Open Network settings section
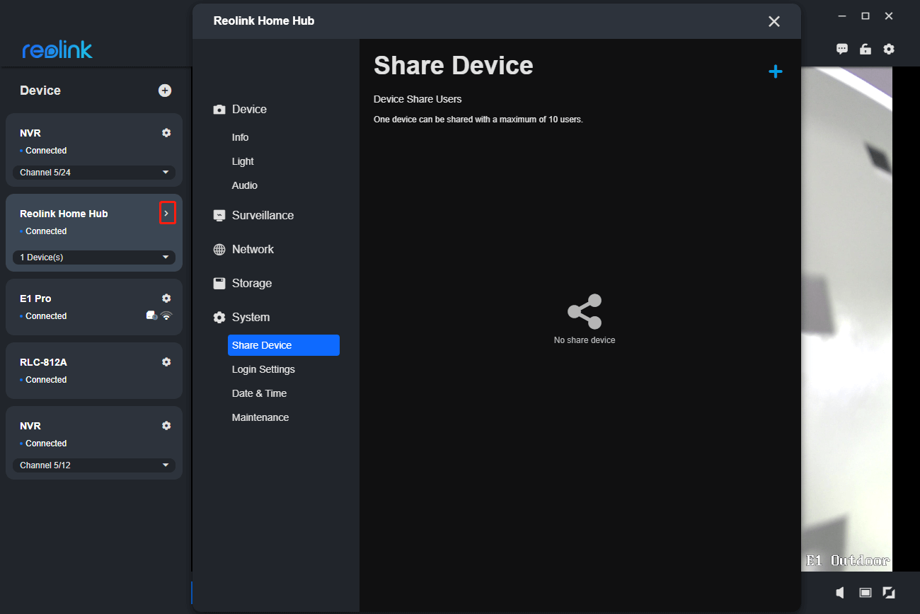920x614 pixels. (253, 249)
